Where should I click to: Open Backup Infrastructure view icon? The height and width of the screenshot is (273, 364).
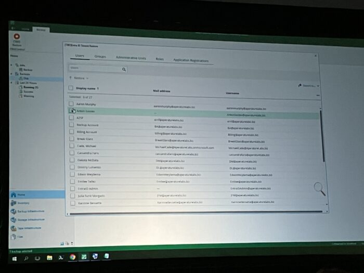(14, 211)
